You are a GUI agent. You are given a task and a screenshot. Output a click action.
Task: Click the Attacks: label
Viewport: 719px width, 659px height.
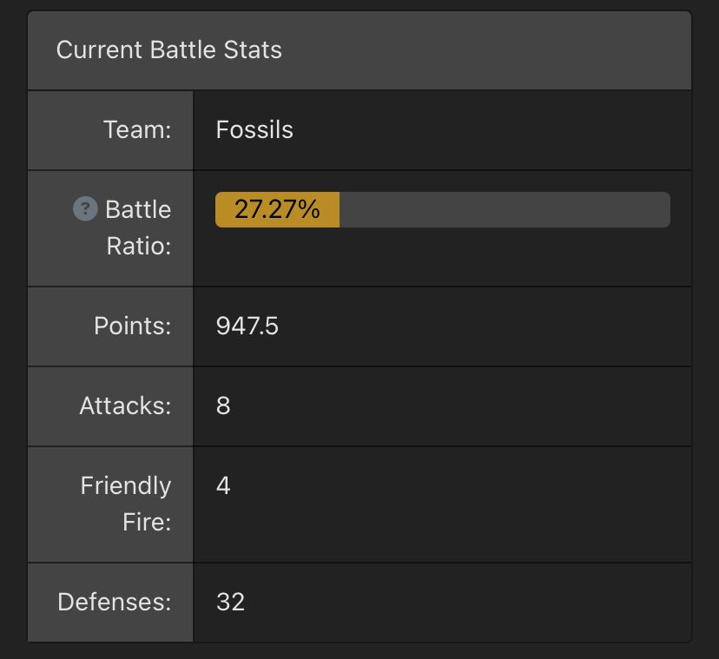click(x=125, y=405)
